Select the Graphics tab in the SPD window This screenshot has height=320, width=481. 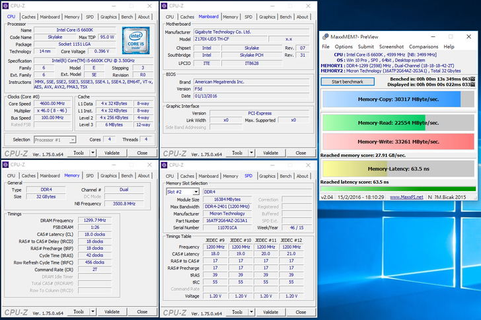[268, 176]
